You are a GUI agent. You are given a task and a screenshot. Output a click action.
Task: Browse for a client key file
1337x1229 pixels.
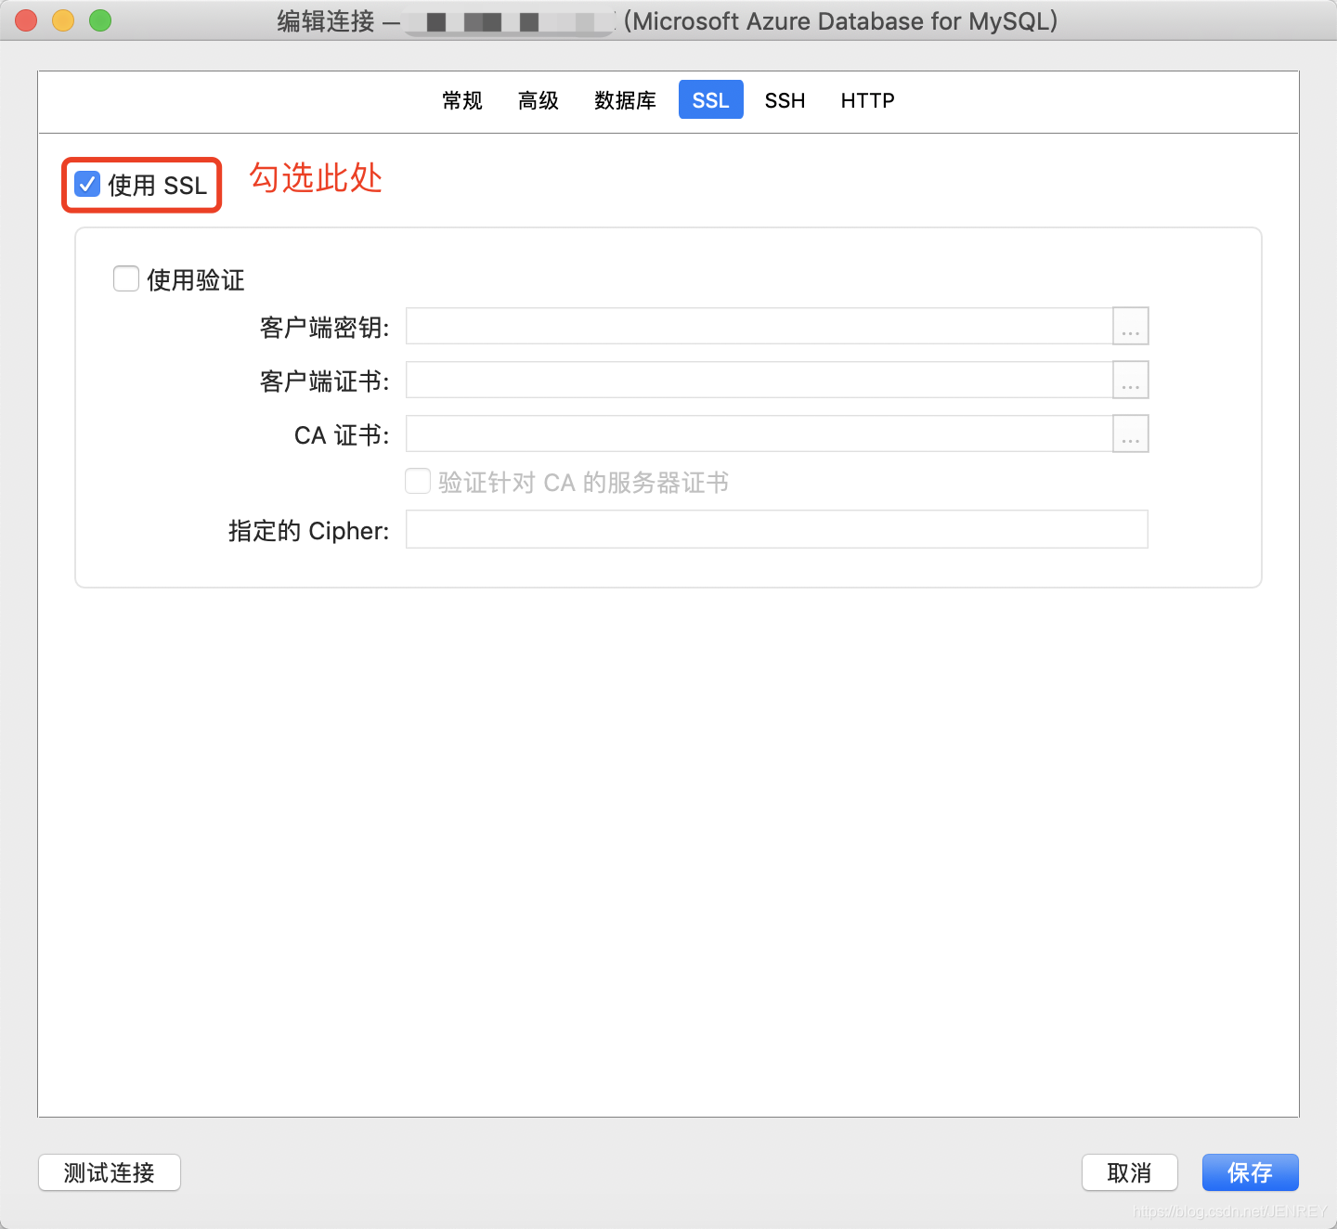pos(1129,326)
